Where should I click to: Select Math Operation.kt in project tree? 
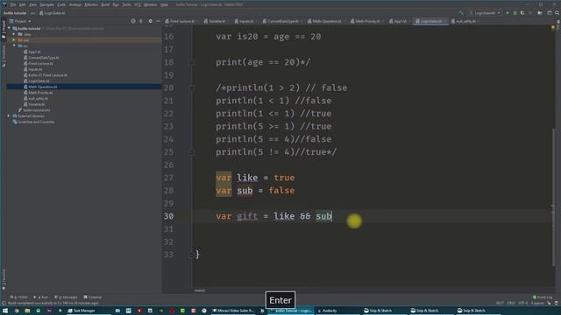(x=43, y=87)
